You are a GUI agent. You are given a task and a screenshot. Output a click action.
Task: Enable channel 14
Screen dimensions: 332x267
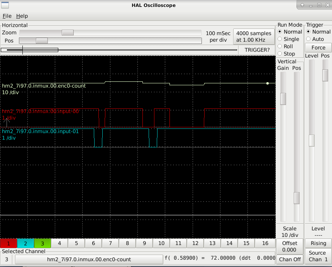(229, 243)
